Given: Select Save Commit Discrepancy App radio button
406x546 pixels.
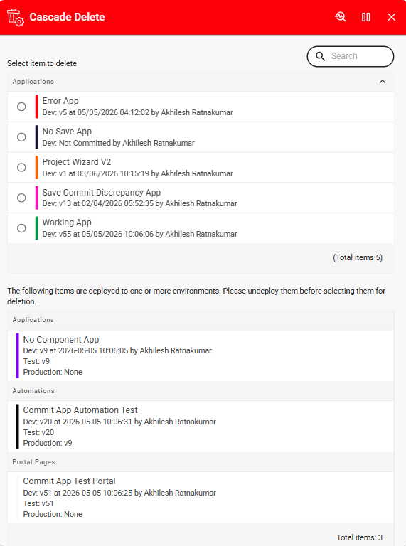Looking at the screenshot, I should 21,198.
